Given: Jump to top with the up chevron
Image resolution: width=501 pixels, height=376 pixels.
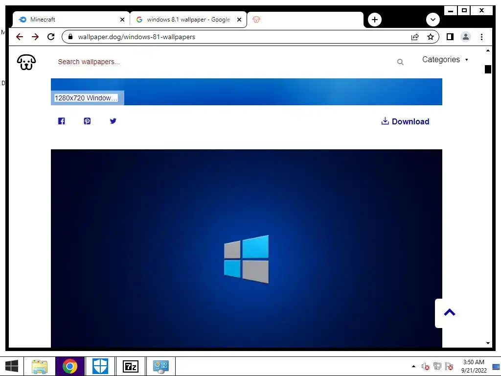Looking at the screenshot, I should coord(449,313).
